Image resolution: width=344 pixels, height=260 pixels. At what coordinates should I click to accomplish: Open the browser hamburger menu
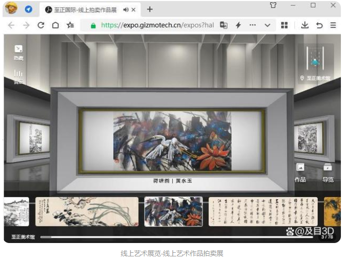pos(333,25)
